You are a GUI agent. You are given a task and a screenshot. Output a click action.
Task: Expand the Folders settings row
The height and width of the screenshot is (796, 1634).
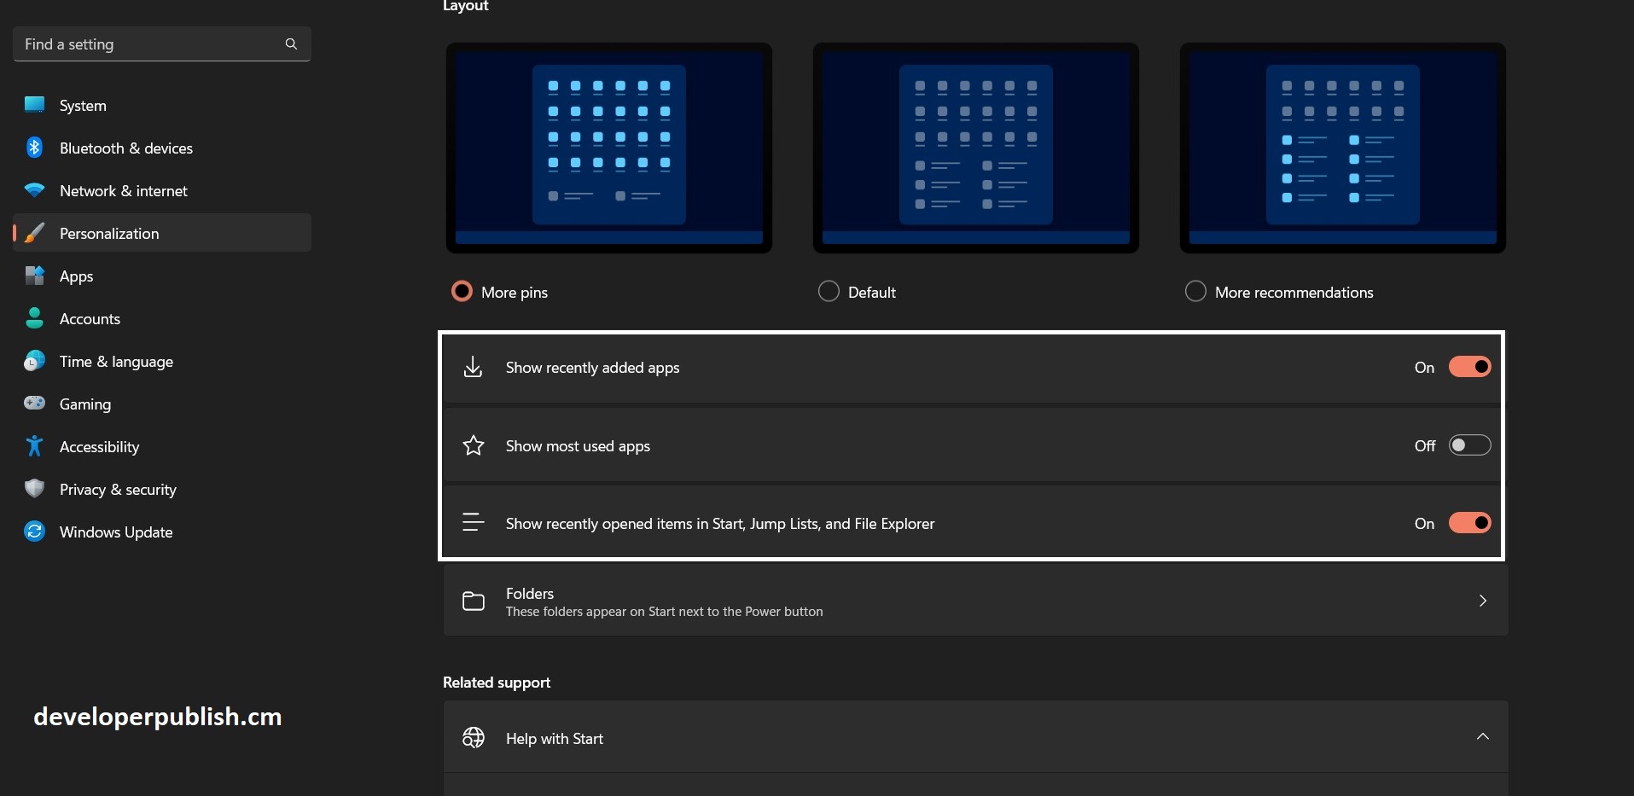(x=1483, y=601)
